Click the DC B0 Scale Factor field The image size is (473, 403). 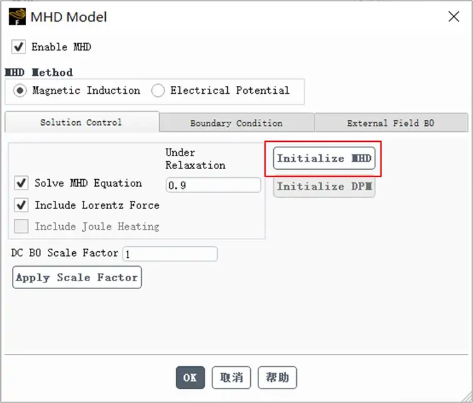click(x=170, y=254)
